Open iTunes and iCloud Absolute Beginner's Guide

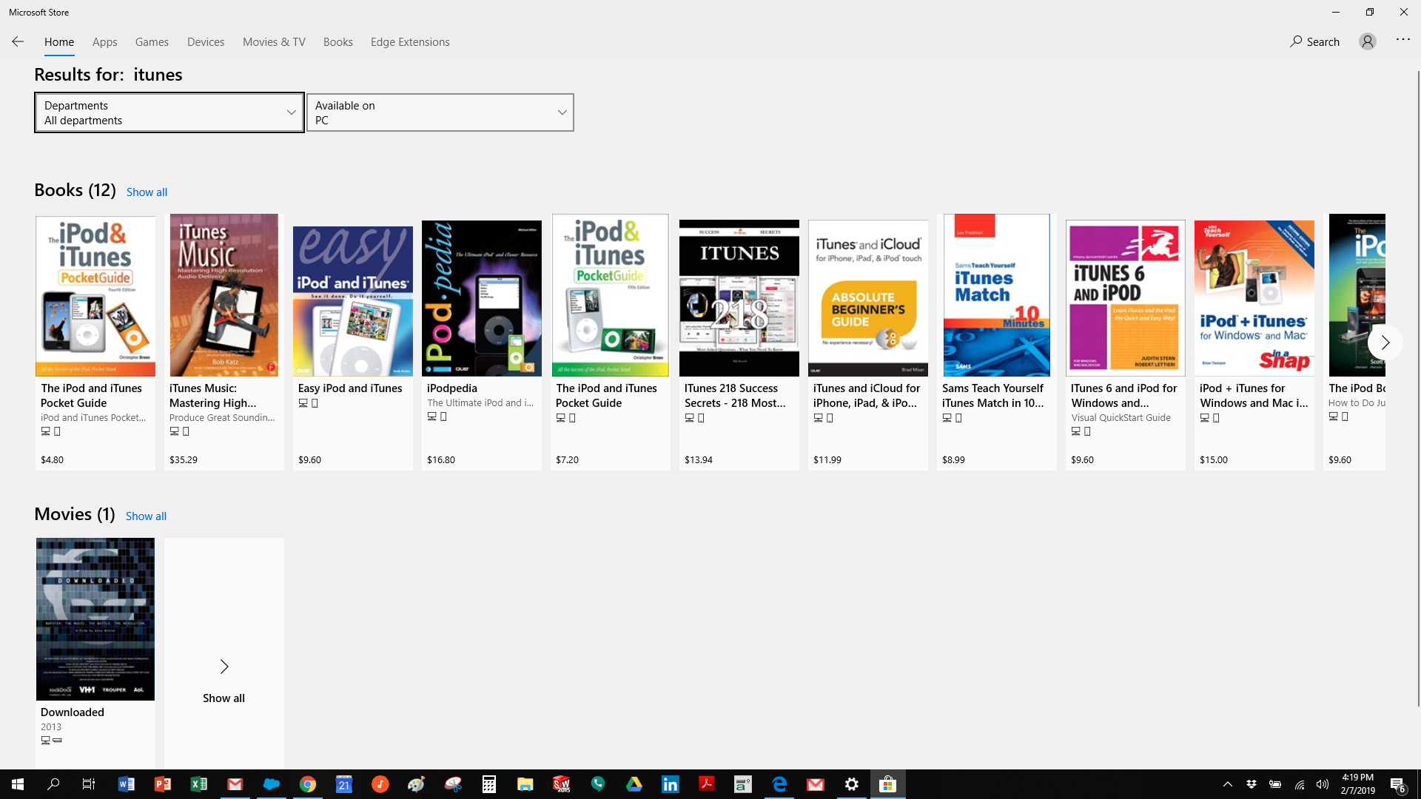868,342
